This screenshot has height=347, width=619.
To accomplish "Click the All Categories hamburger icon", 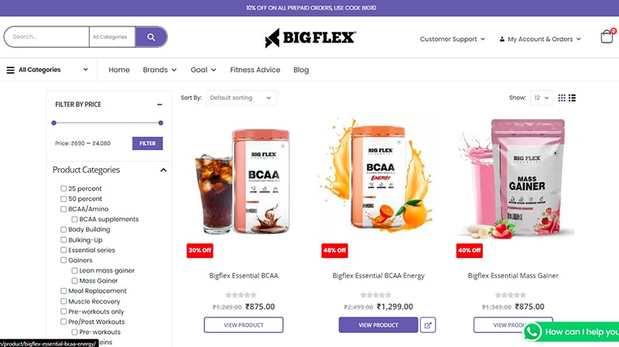I will point(11,70).
